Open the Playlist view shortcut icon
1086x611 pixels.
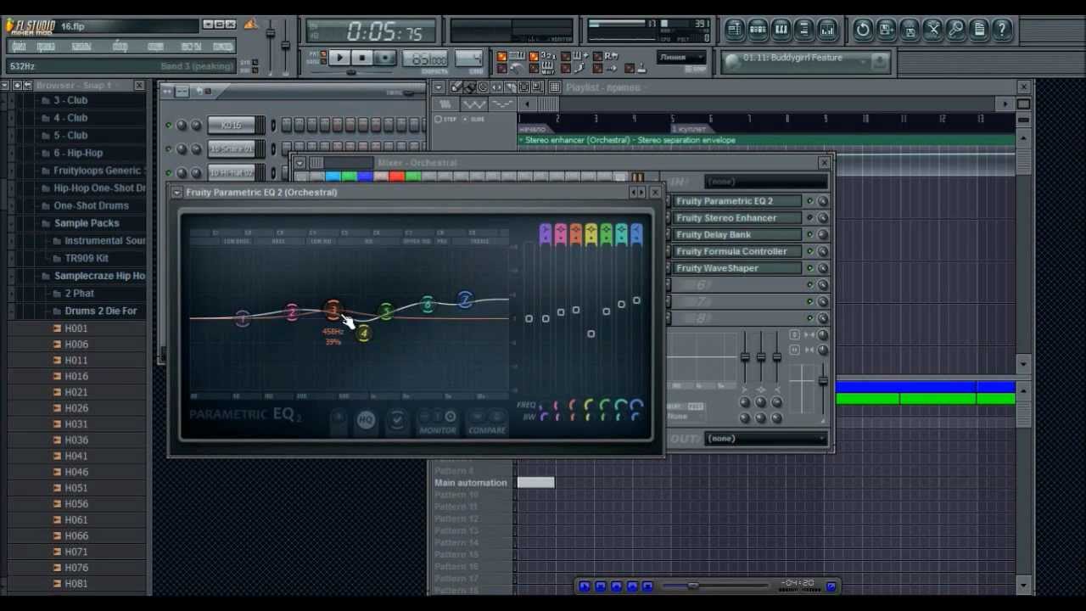735,30
